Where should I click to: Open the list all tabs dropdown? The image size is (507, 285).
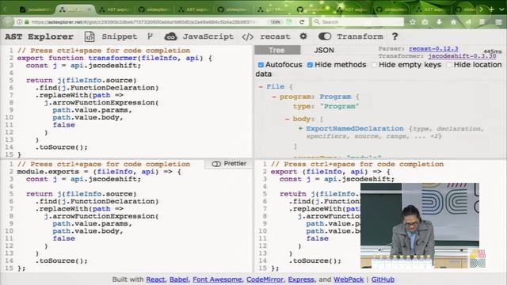[x=501, y=9]
